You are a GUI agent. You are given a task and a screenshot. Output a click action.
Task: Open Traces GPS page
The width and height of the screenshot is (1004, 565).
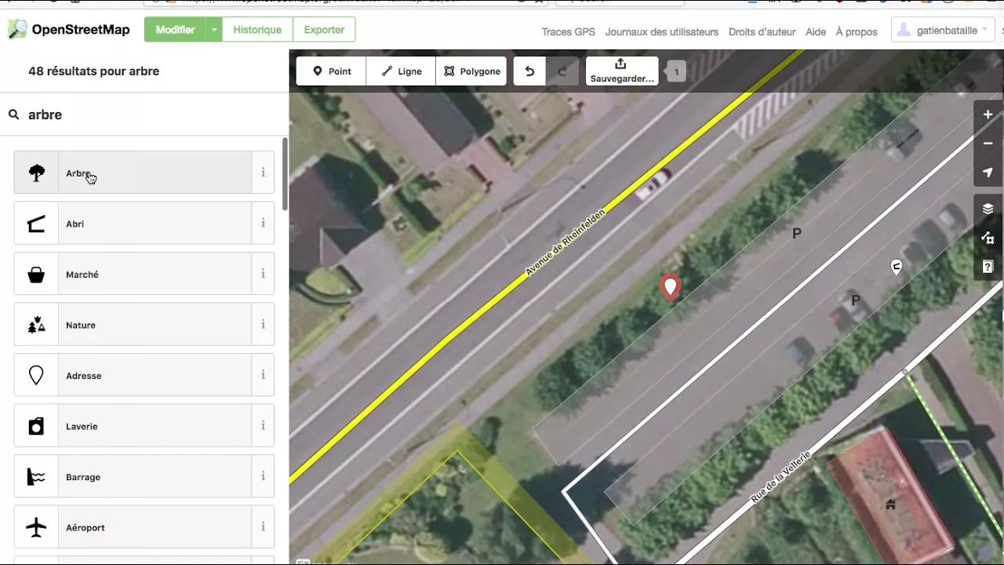(x=569, y=32)
